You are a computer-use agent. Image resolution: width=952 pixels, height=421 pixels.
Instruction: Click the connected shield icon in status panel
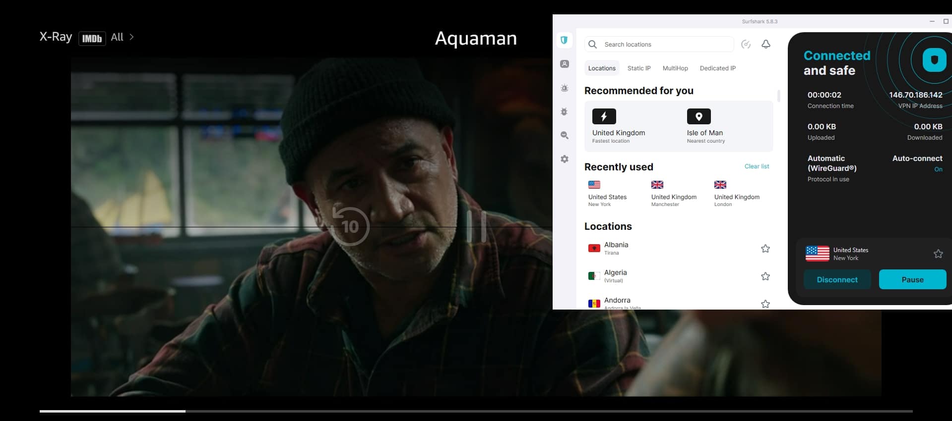(x=934, y=60)
